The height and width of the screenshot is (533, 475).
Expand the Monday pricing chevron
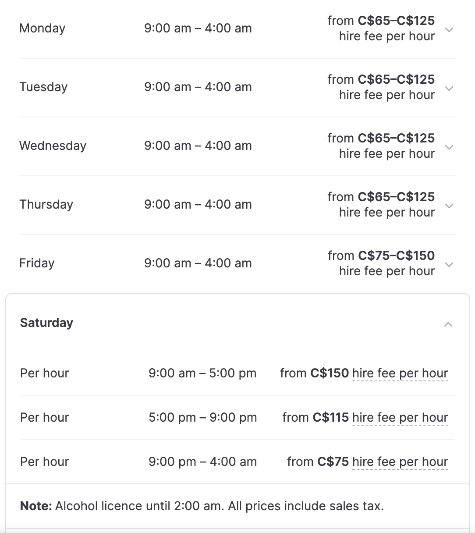click(449, 30)
